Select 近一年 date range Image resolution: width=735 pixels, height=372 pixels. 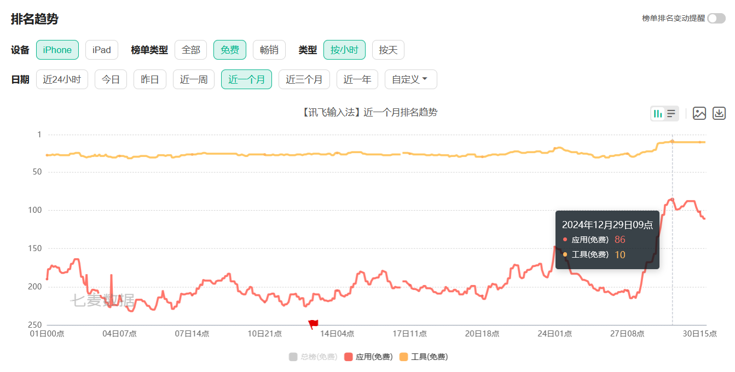[357, 79]
